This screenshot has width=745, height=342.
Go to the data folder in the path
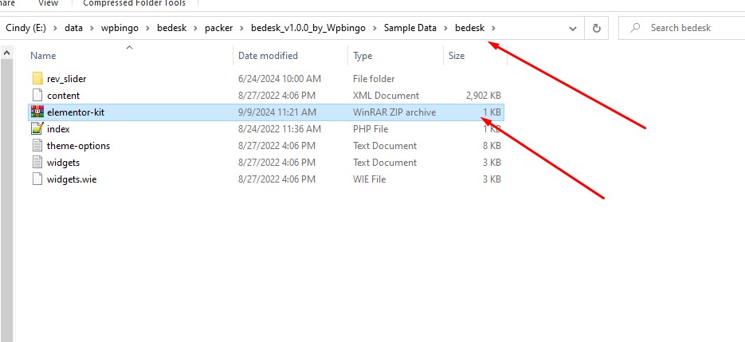[x=73, y=28]
